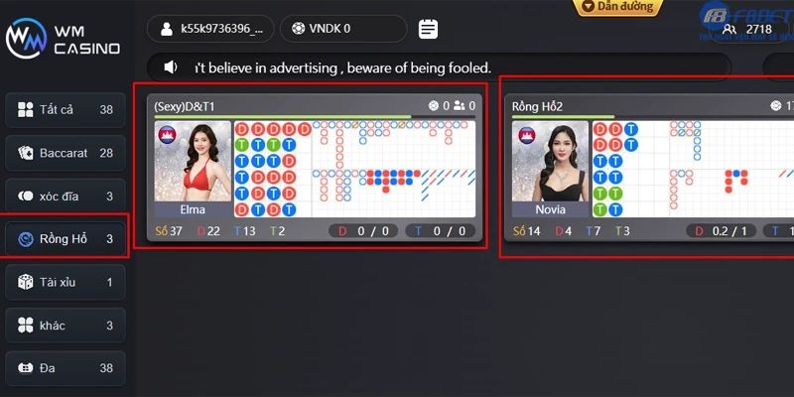
Task: Open the Đa multi-table category
Action: [66, 368]
